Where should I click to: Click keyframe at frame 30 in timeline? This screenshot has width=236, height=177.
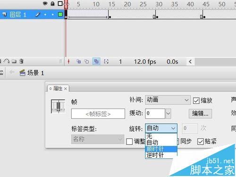157,17
